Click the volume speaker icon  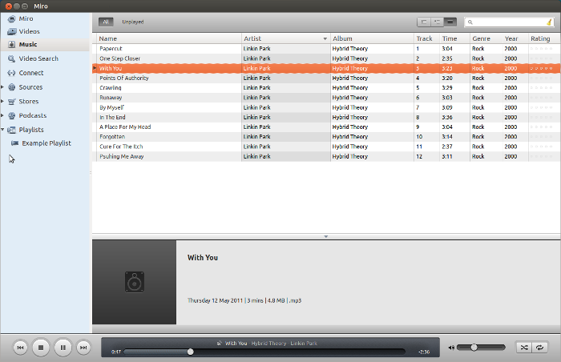(x=451, y=348)
